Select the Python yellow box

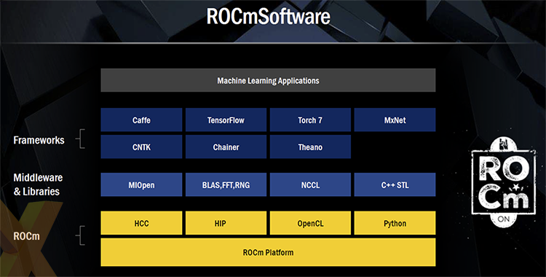click(395, 223)
